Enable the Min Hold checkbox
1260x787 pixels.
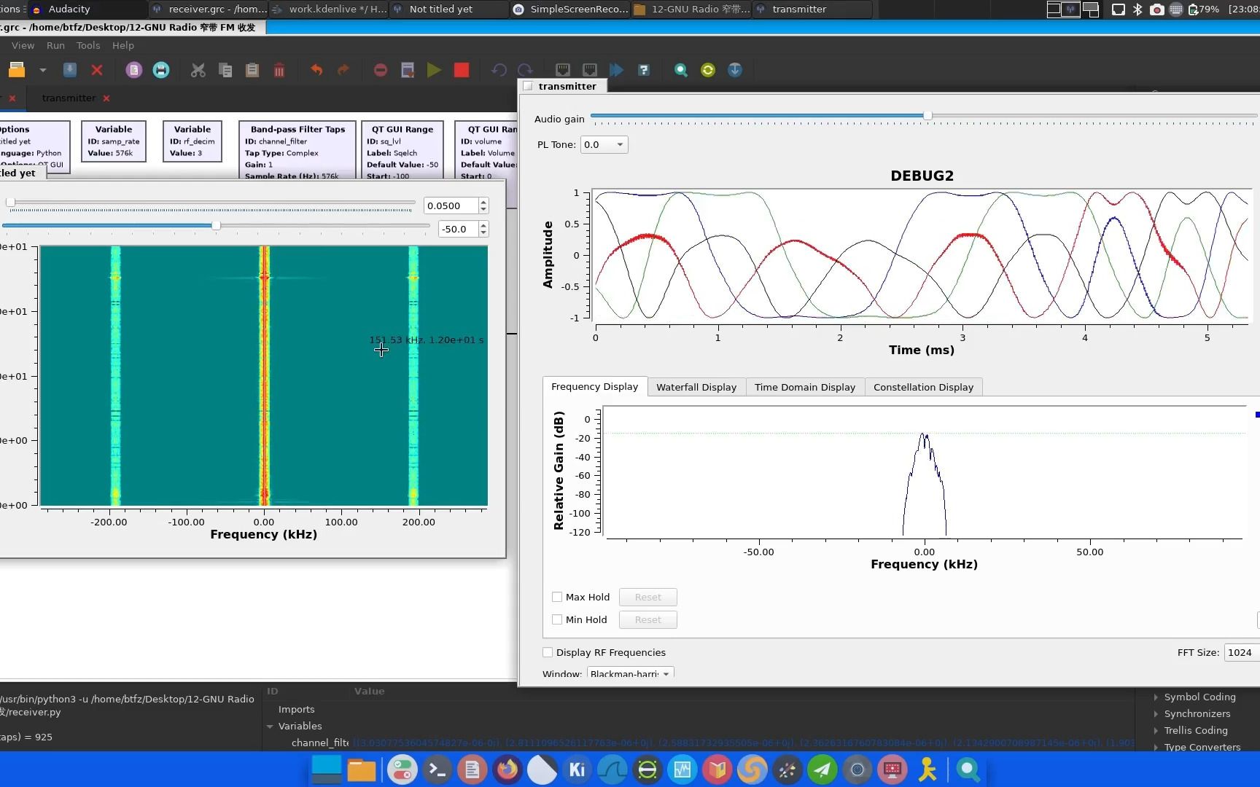[557, 619]
